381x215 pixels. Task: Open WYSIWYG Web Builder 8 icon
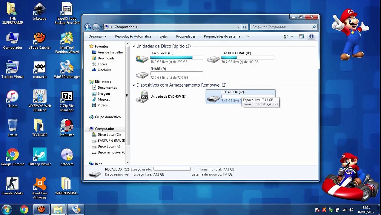(40, 101)
